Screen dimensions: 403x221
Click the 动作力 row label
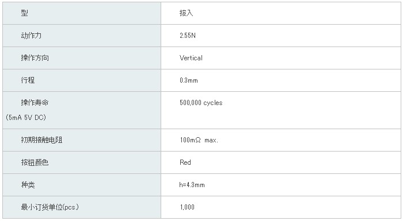point(31,36)
